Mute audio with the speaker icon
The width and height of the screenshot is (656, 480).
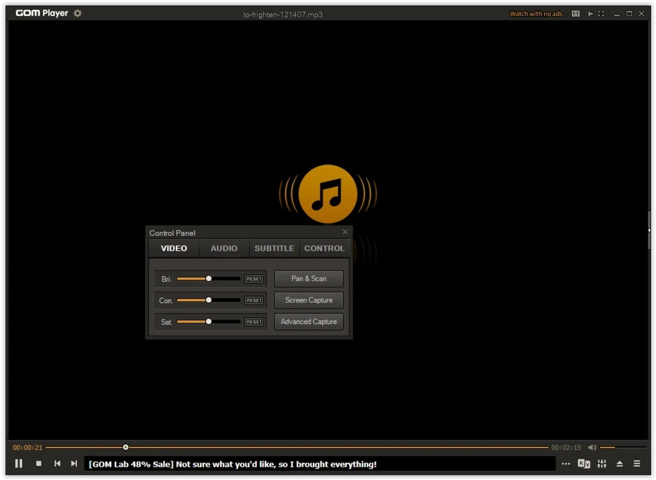pos(592,448)
